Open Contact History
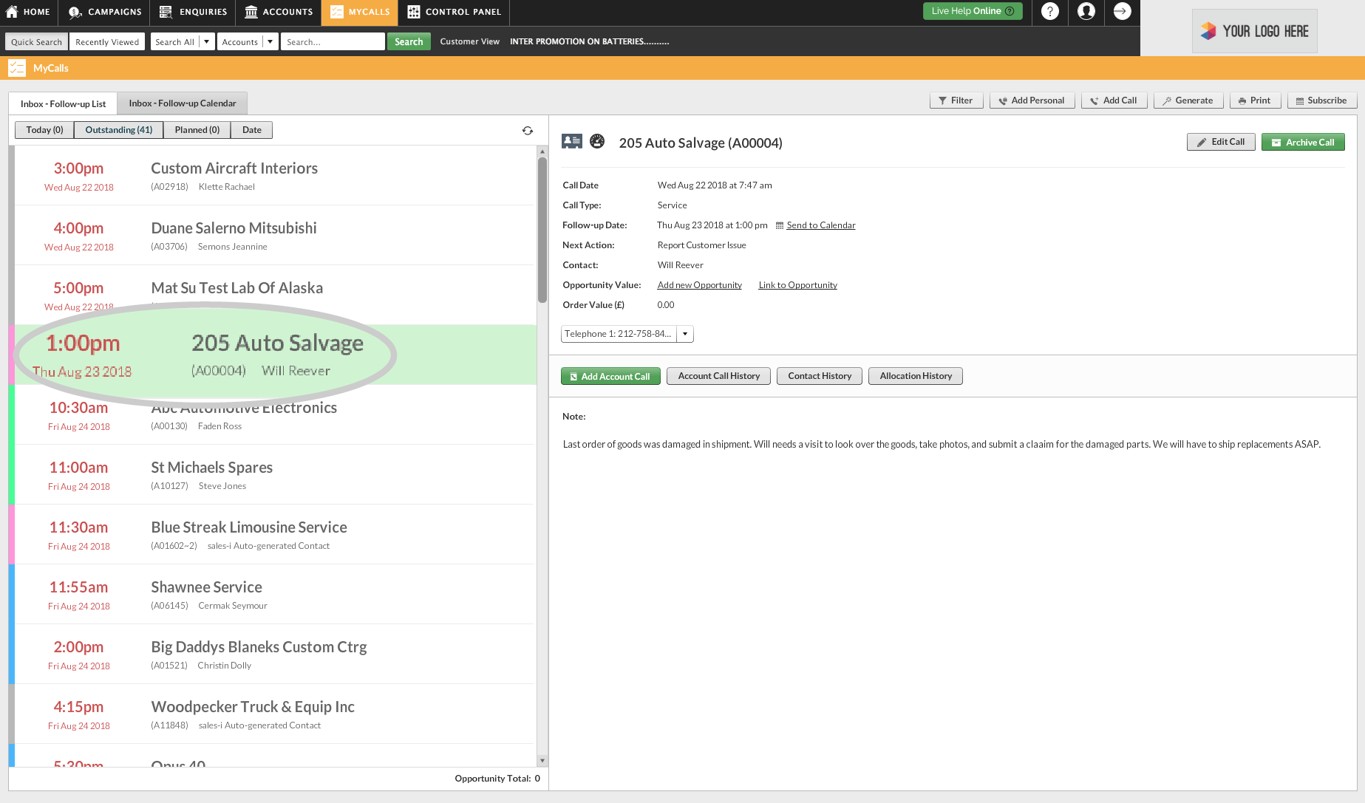This screenshot has height=803, width=1365. 819,376
